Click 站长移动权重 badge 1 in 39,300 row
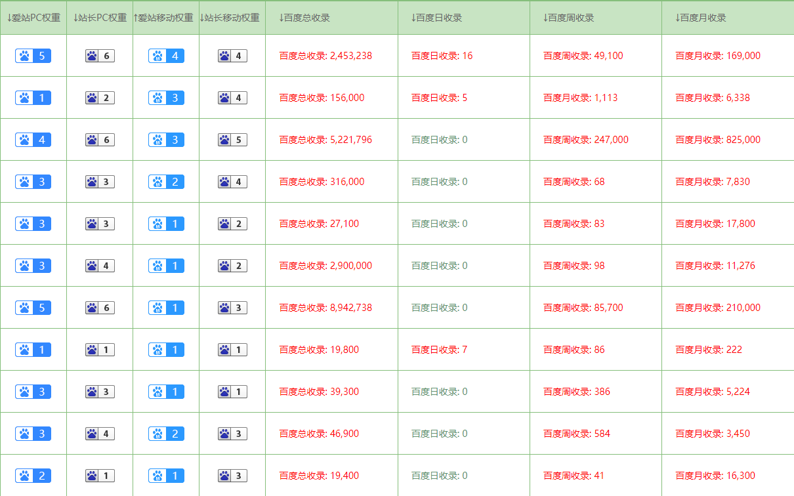Image resolution: width=794 pixels, height=496 pixels. tap(232, 392)
